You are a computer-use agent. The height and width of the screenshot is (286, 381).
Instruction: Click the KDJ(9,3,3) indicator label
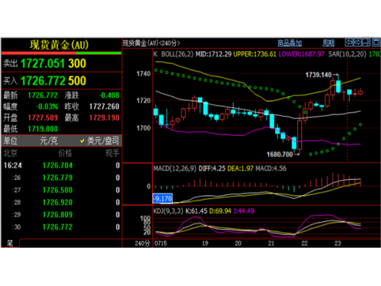168,211
